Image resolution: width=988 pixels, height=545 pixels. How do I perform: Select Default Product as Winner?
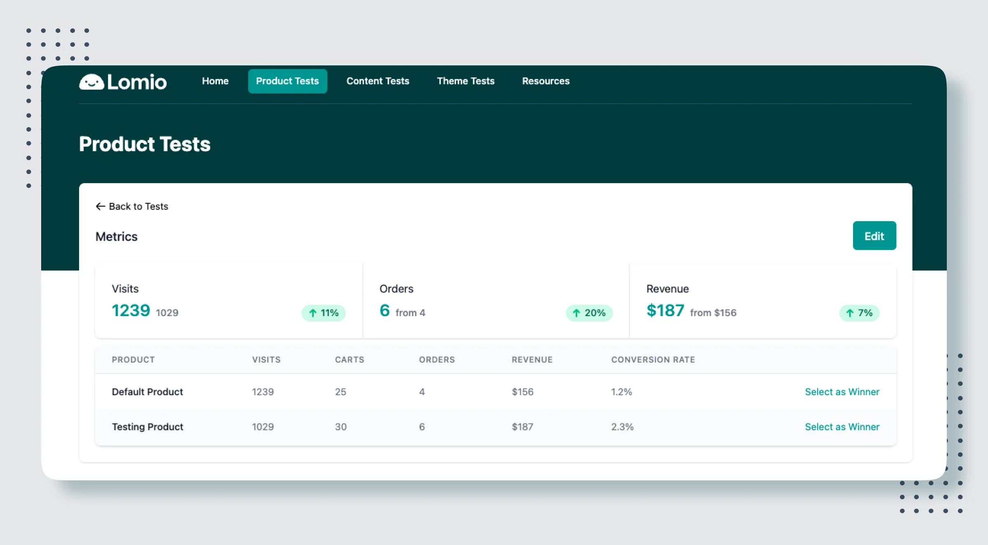click(842, 392)
